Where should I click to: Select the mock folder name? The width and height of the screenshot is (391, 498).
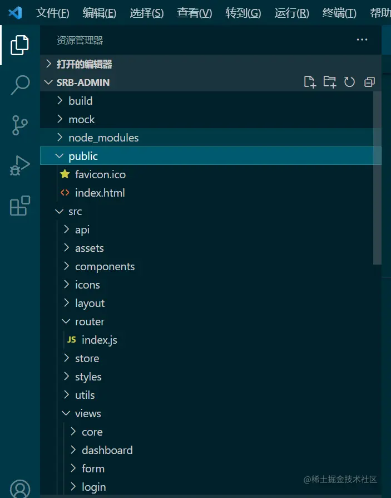(82, 119)
